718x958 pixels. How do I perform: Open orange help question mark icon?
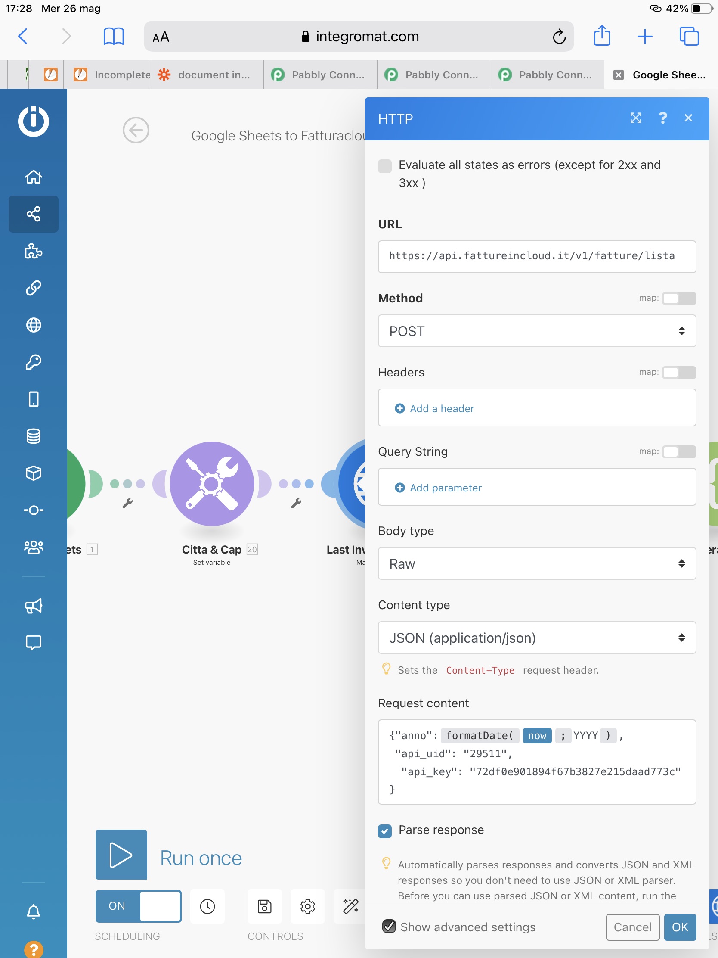point(33,949)
